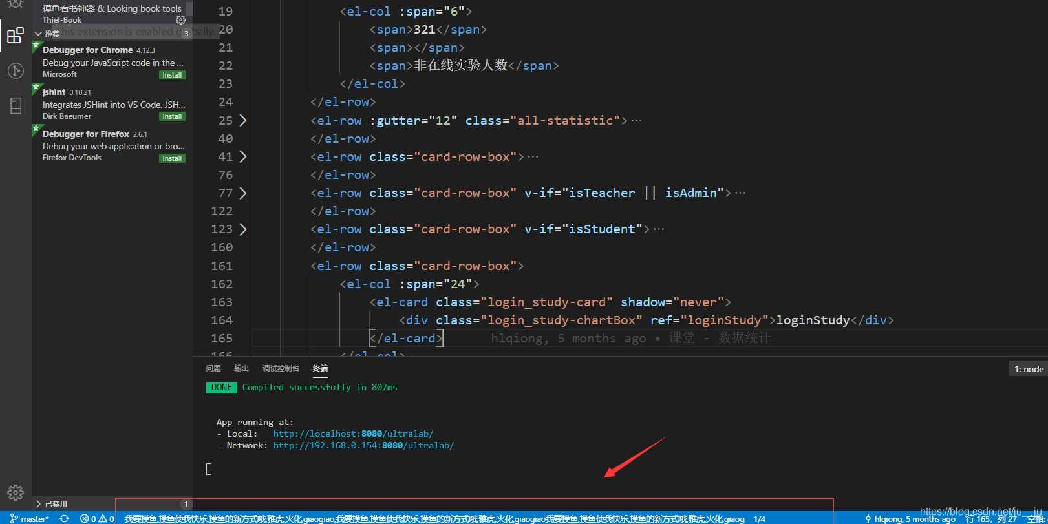Unfold the collapsed block at line 77
The image size is (1048, 524).
click(x=243, y=193)
